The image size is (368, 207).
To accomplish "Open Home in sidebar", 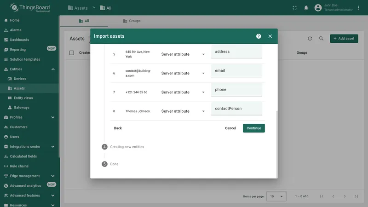I will (x=29, y=20).
